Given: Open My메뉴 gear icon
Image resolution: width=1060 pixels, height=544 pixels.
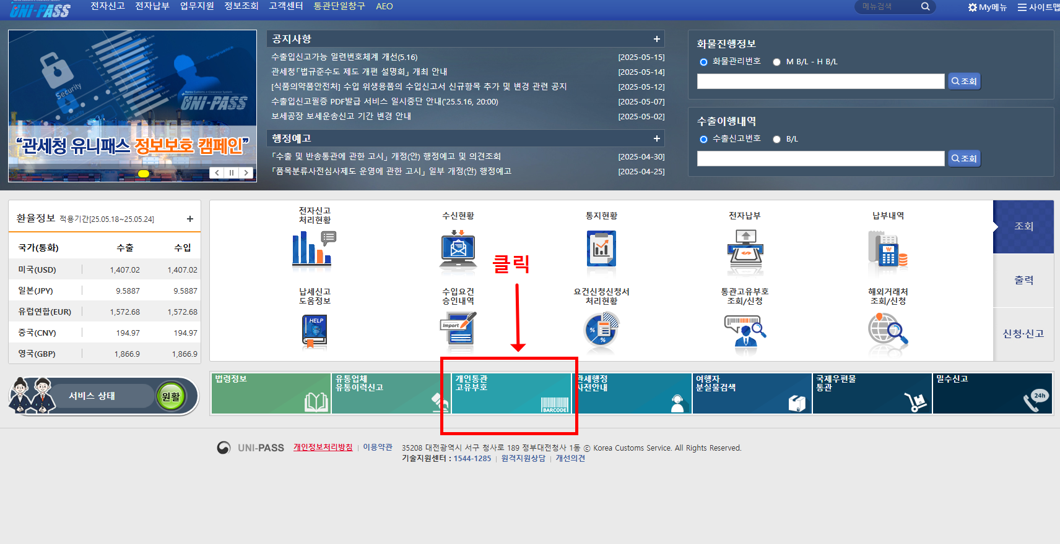Looking at the screenshot, I should 973,7.
